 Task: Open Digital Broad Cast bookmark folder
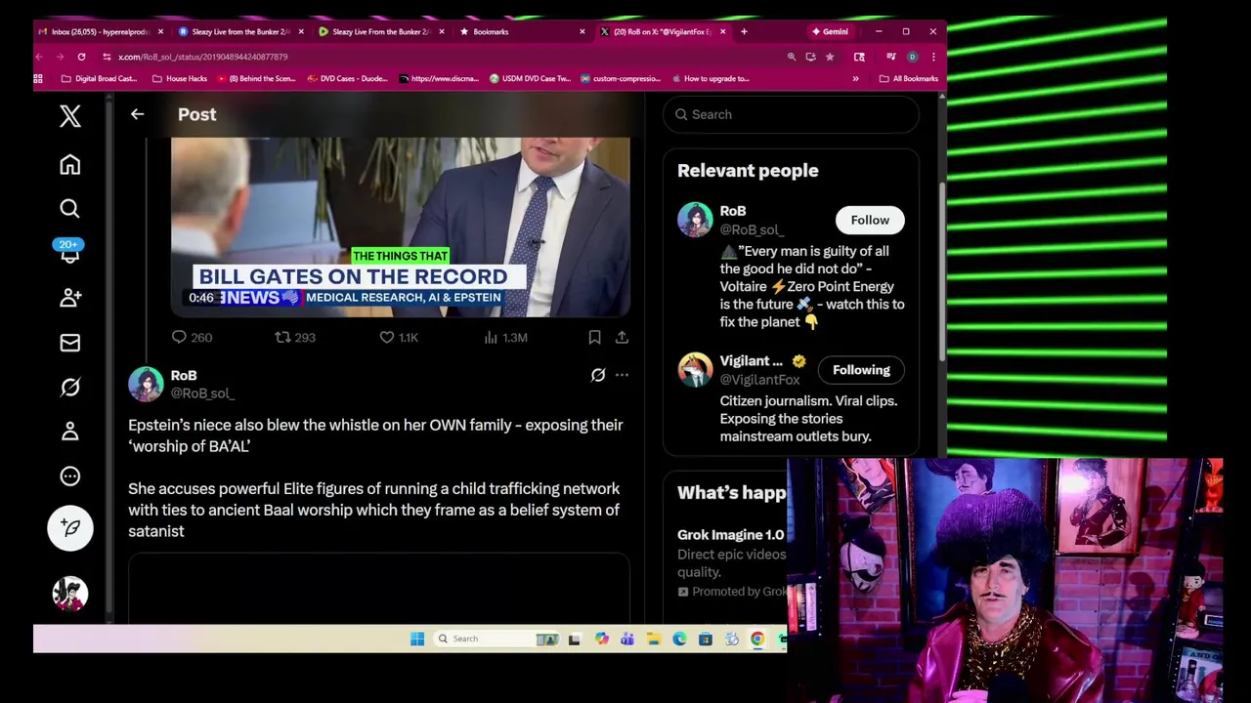click(99, 78)
